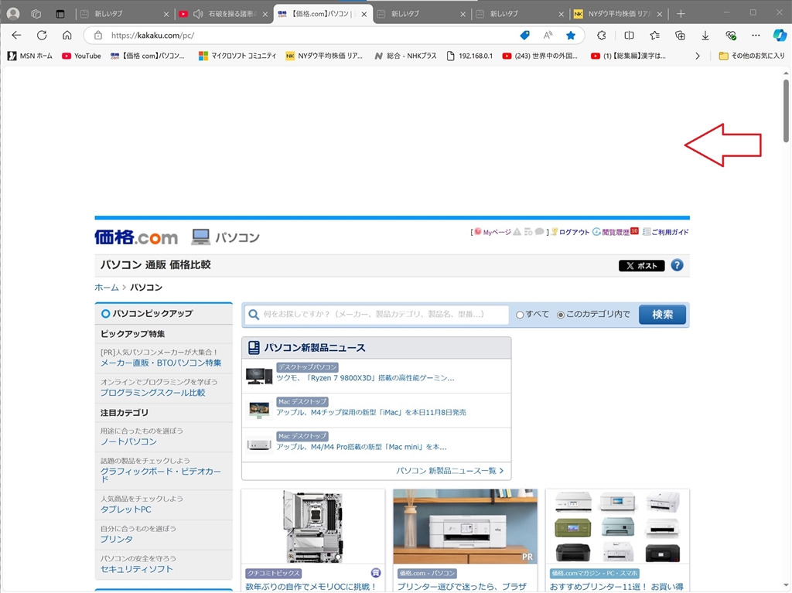Open the Favorites list icon
The image size is (792, 593).
(654, 36)
